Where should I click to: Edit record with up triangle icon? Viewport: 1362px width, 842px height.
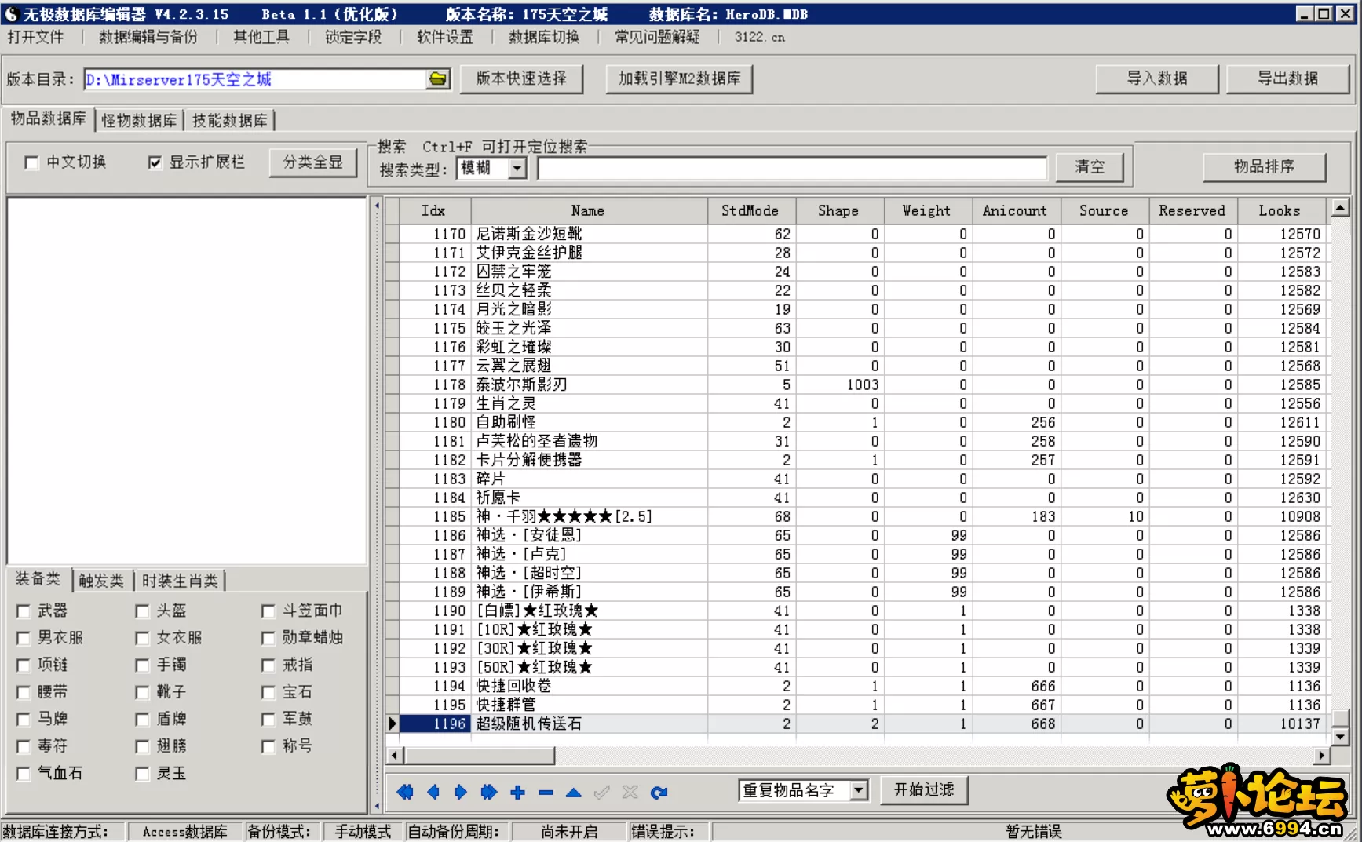tap(574, 792)
